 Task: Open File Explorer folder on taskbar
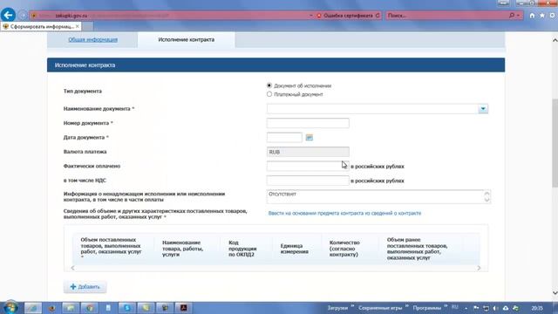coord(71,308)
